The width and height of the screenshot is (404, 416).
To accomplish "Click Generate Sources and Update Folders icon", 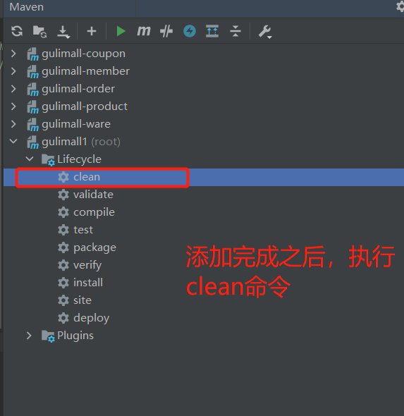I will (x=39, y=32).
